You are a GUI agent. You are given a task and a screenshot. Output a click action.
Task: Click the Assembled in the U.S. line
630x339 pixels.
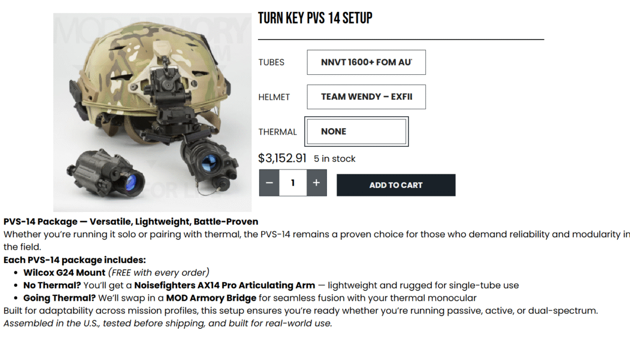tap(167, 323)
